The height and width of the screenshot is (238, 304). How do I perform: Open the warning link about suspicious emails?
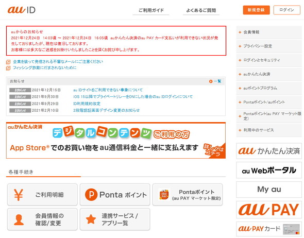[x=58, y=62]
